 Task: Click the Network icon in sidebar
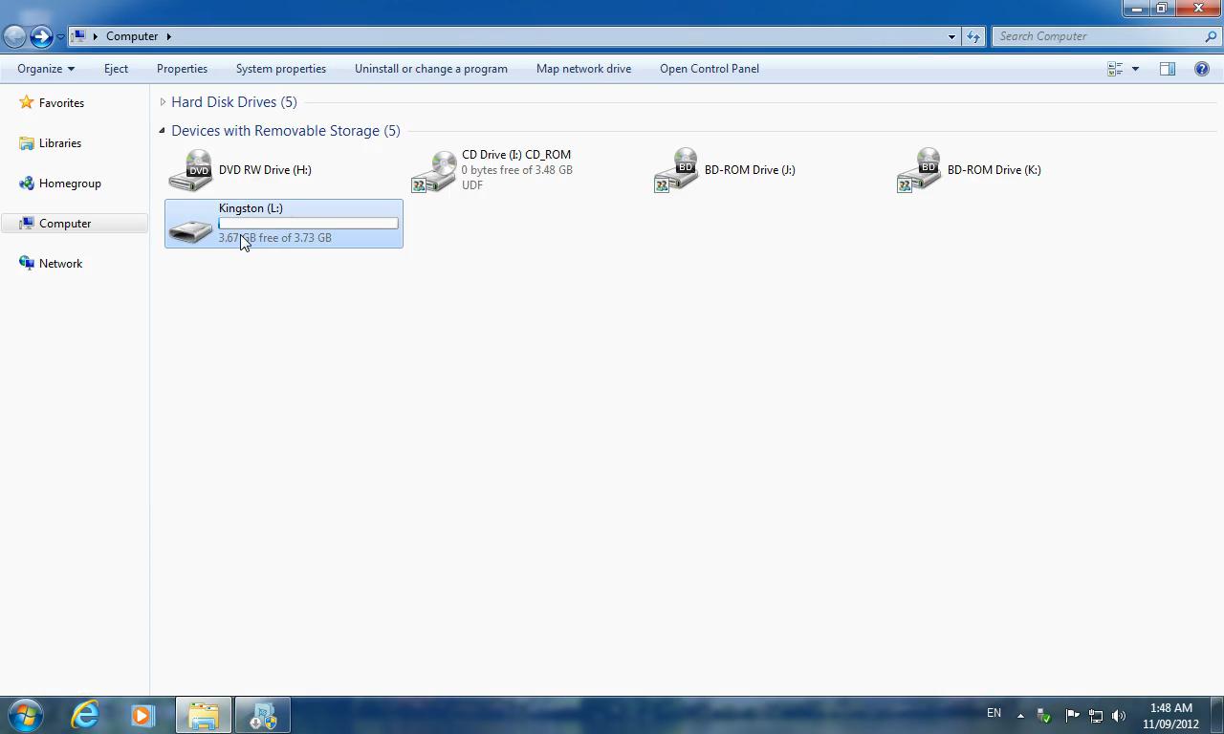pos(27,264)
